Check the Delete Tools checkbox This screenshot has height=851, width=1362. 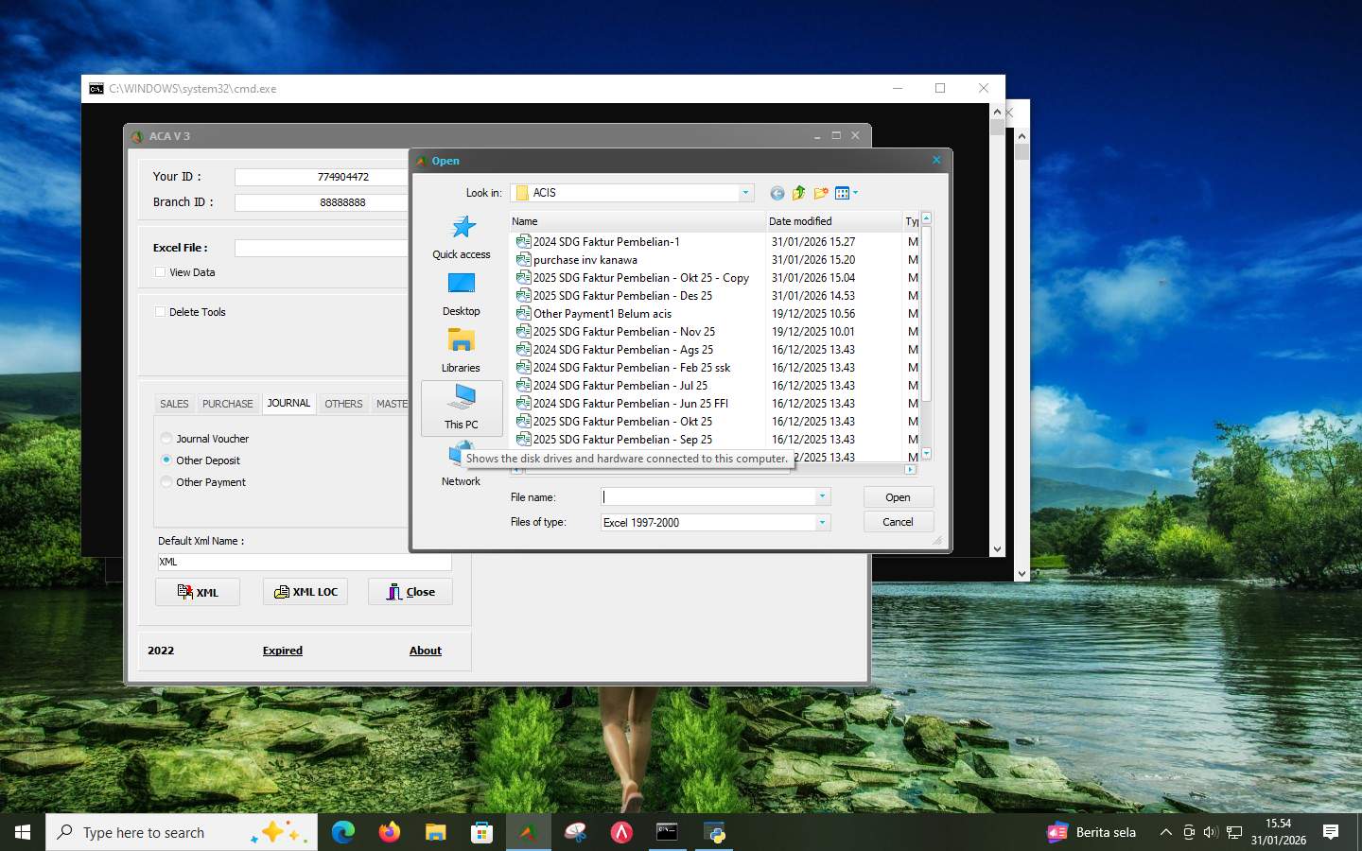[161, 311]
